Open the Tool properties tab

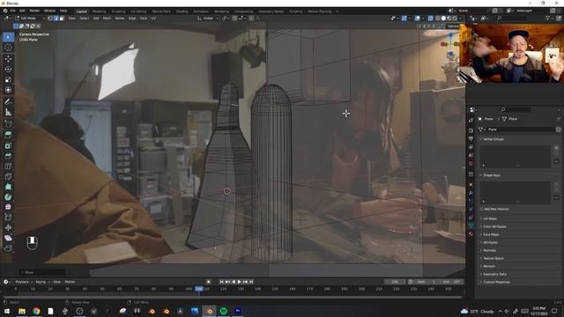coord(471,121)
